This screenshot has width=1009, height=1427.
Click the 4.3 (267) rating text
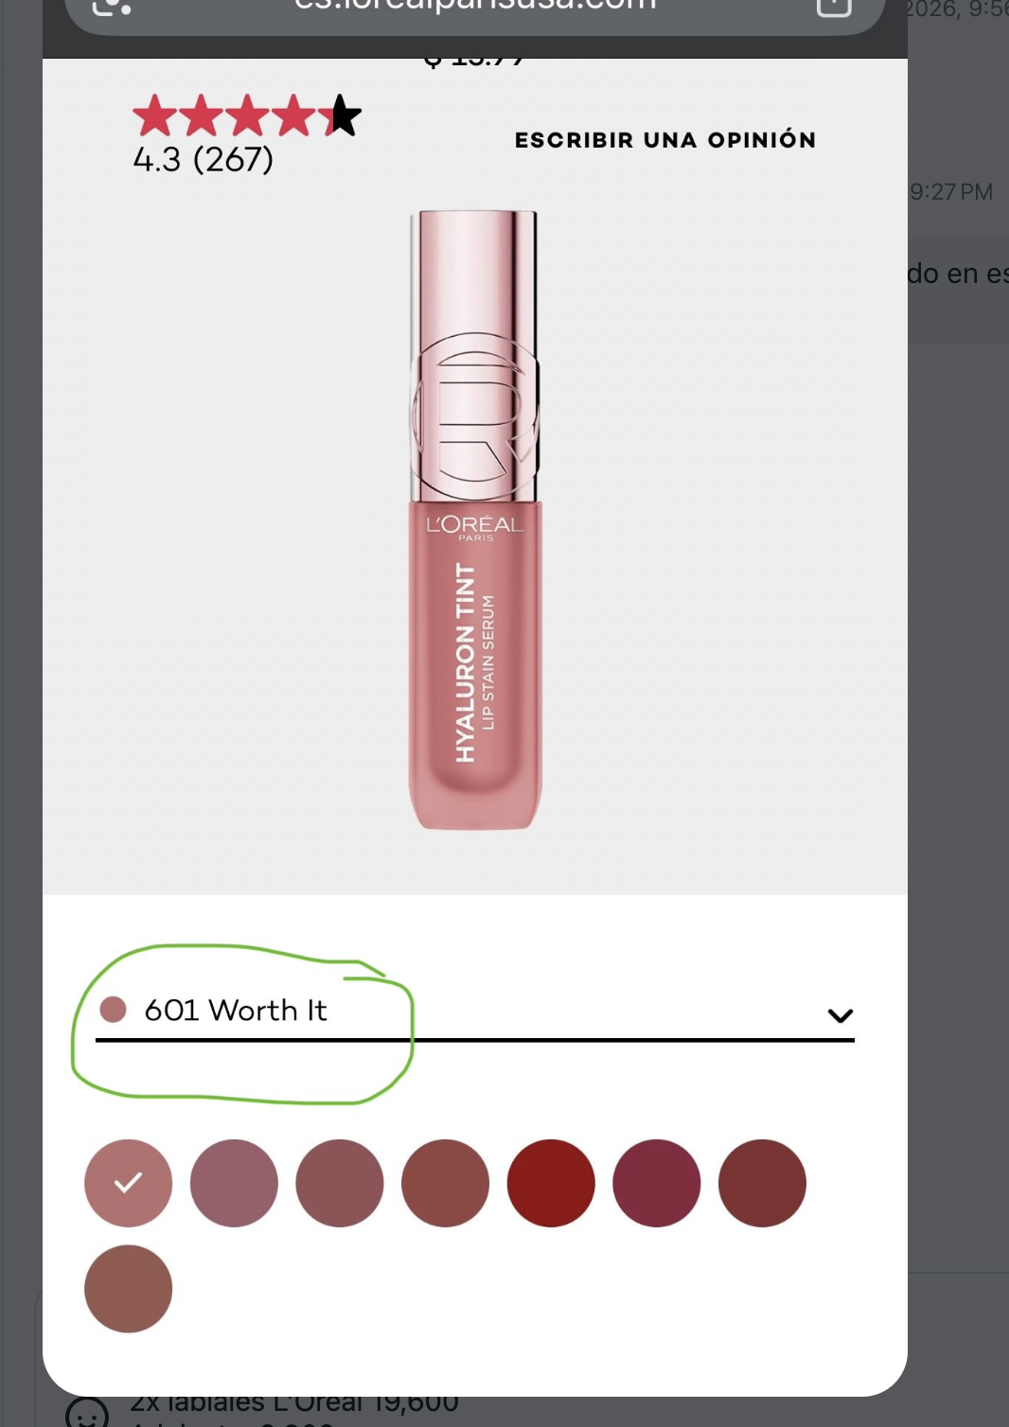[x=204, y=159]
